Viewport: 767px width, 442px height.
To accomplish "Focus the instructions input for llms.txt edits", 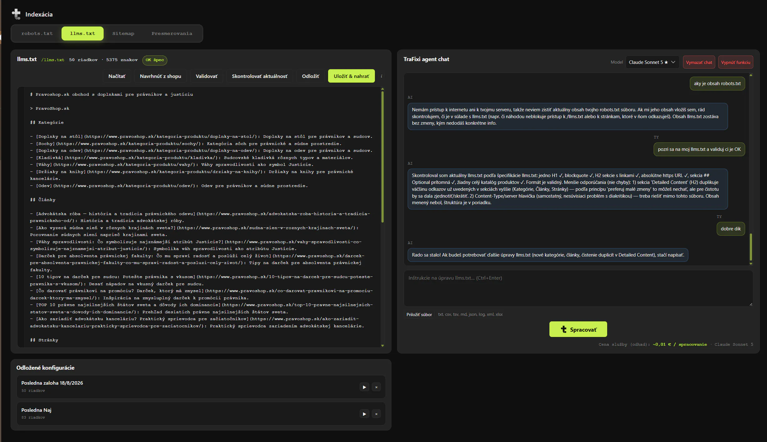I will click(578, 288).
